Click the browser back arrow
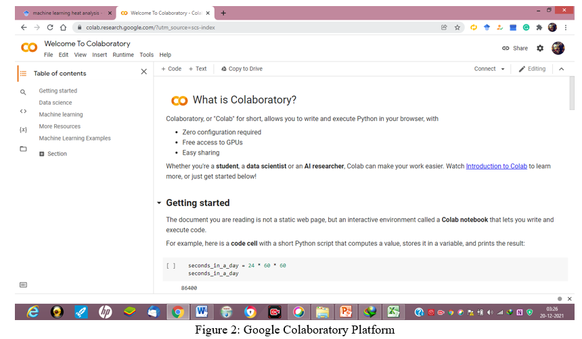 [24, 28]
